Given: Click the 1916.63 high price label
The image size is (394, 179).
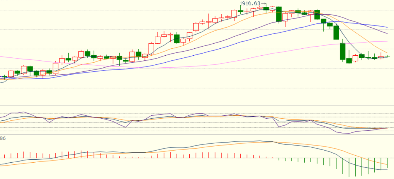Looking at the screenshot, I should (250, 3).
